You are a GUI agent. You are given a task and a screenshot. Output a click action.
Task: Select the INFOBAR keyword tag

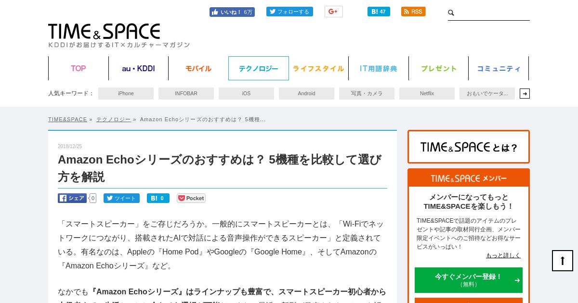(x=186, y=93)
